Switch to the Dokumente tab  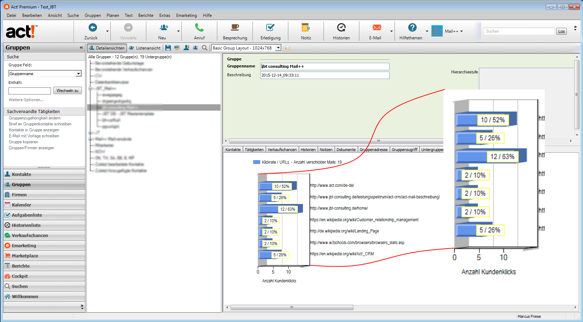tap(346, 150)
